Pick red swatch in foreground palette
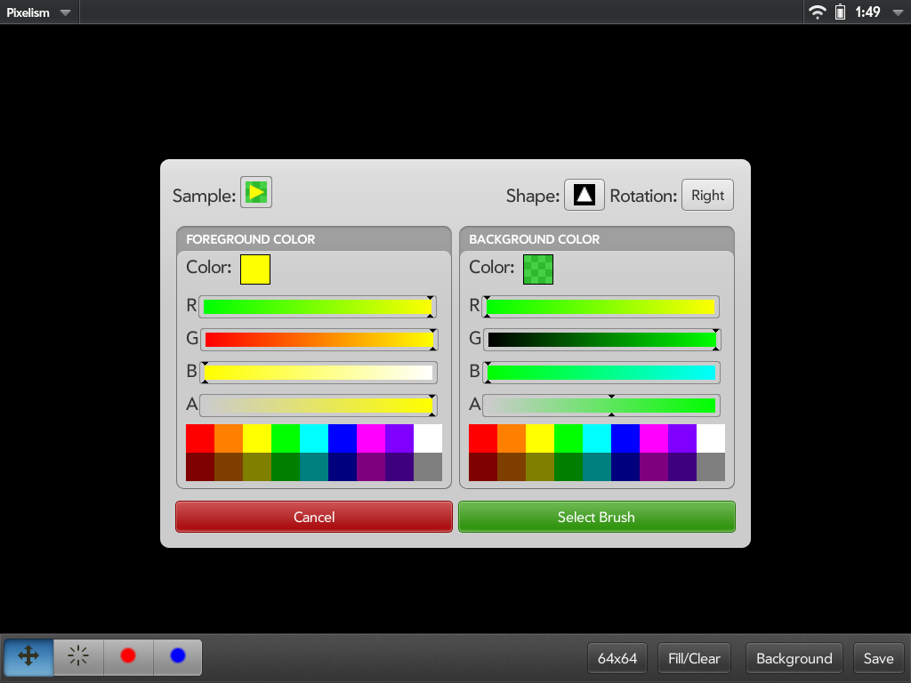 [x=200, y=438]
